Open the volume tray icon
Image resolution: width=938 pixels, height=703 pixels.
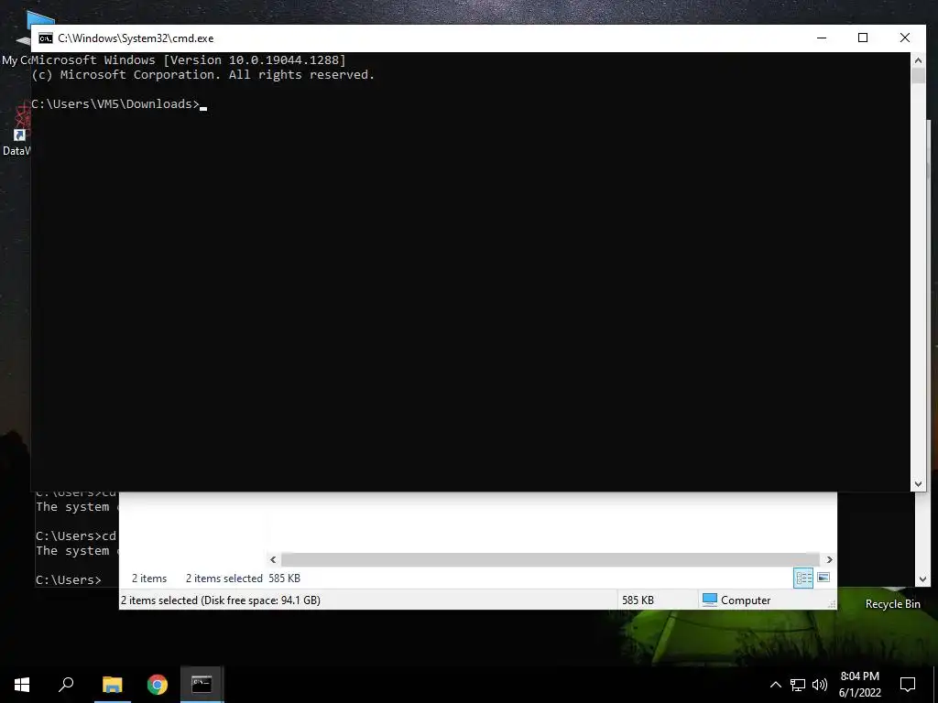pyautogui.click(x=820, y=685)
